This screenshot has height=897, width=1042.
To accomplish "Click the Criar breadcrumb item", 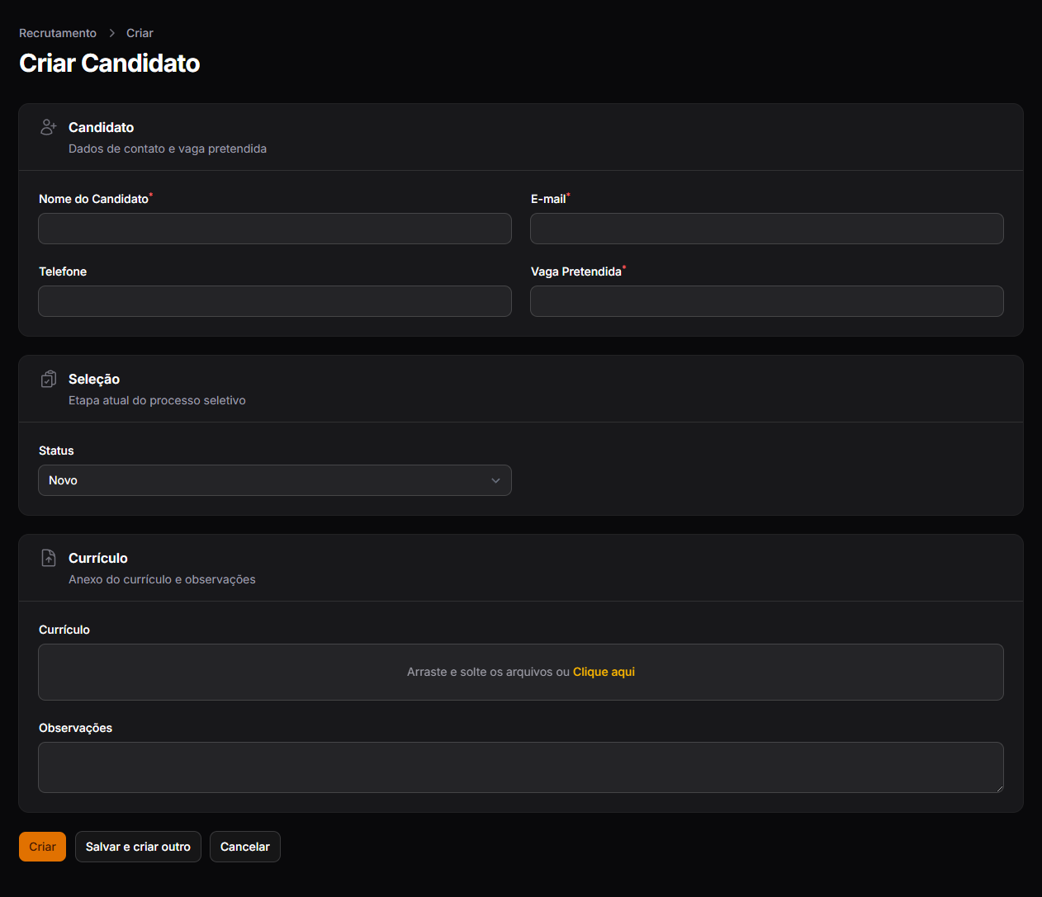I will (x=140, y=33).
